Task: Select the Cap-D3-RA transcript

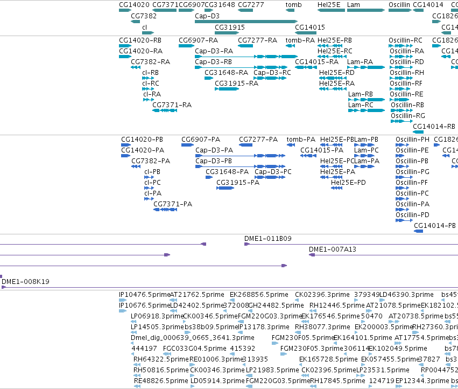Action: 246,57
